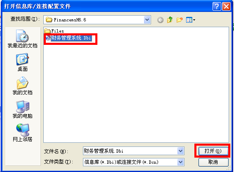The image size is (234, 172).
Task: Expand the 文件名 dropdown arrow
Action: [181, 151]
